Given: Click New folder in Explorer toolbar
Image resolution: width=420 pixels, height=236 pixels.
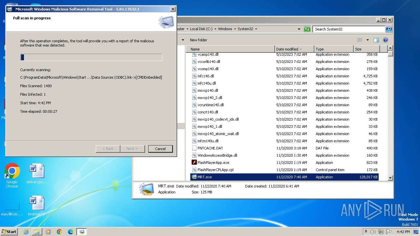Looking at the screenshot, I should coord(199,40).
